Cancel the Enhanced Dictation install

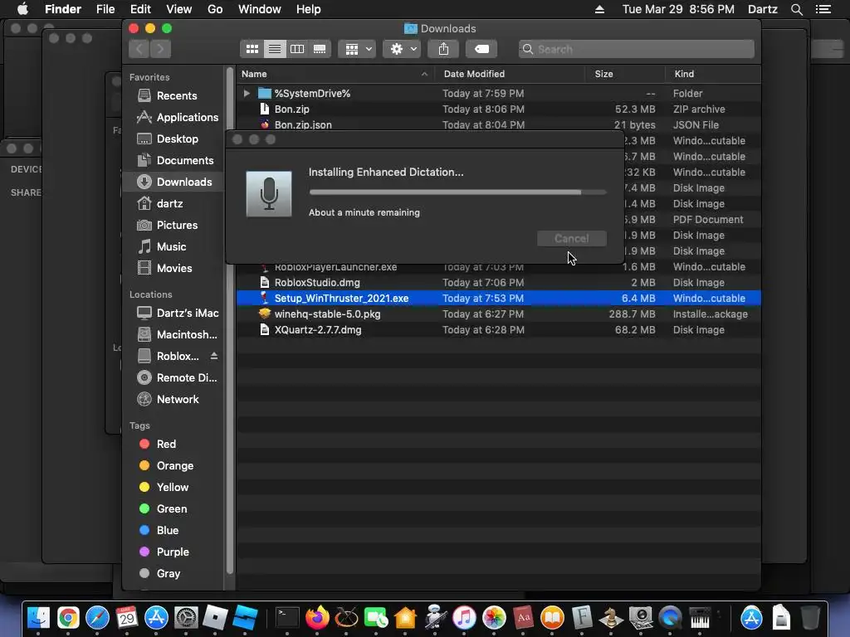(571, 239)
